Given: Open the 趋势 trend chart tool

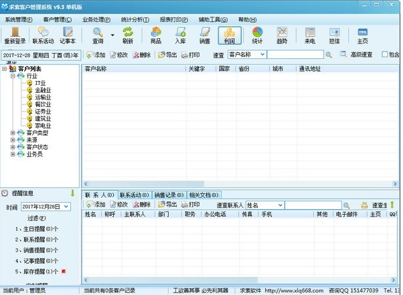Looking at the screenshot, I should point(282,35).
